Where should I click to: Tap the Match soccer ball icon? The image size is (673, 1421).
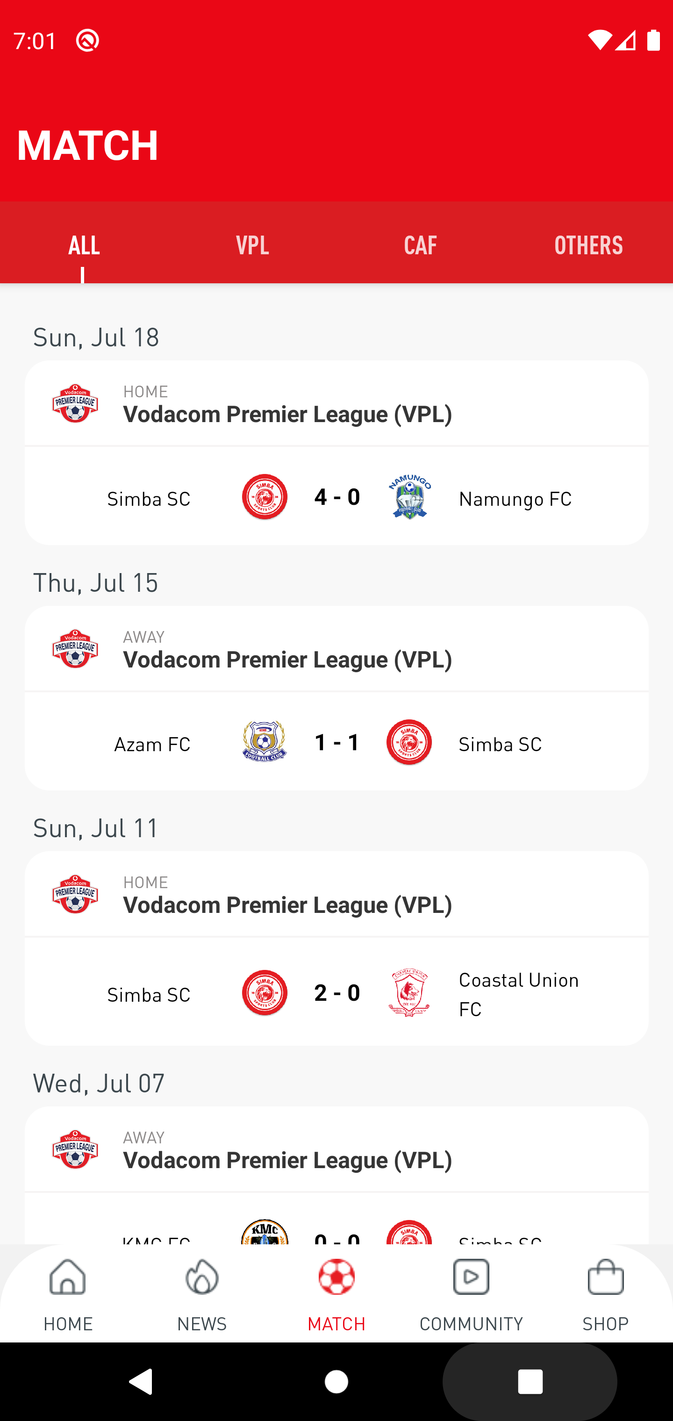[336, 1277]
